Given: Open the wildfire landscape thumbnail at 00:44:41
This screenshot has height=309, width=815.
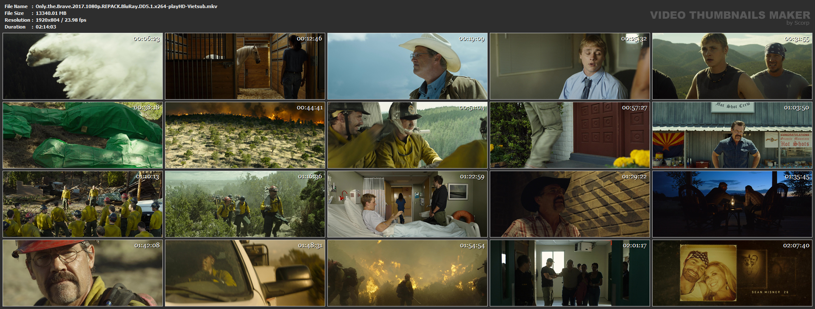Looking at the screenshot, I should click(245, 135).
